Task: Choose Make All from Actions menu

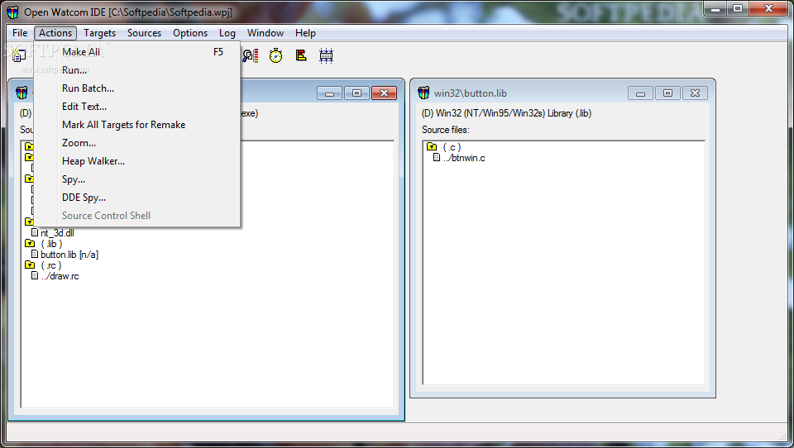Action: (136, 51)
